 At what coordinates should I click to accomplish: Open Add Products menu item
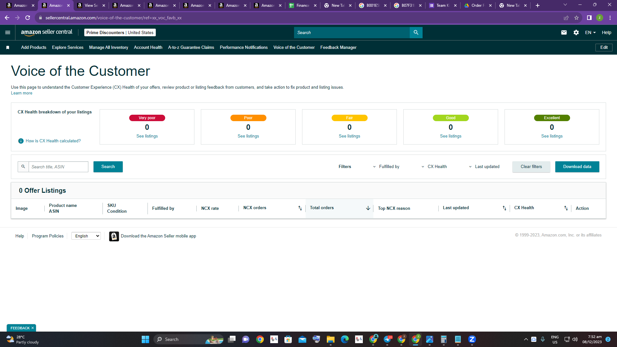coord(34,48)
